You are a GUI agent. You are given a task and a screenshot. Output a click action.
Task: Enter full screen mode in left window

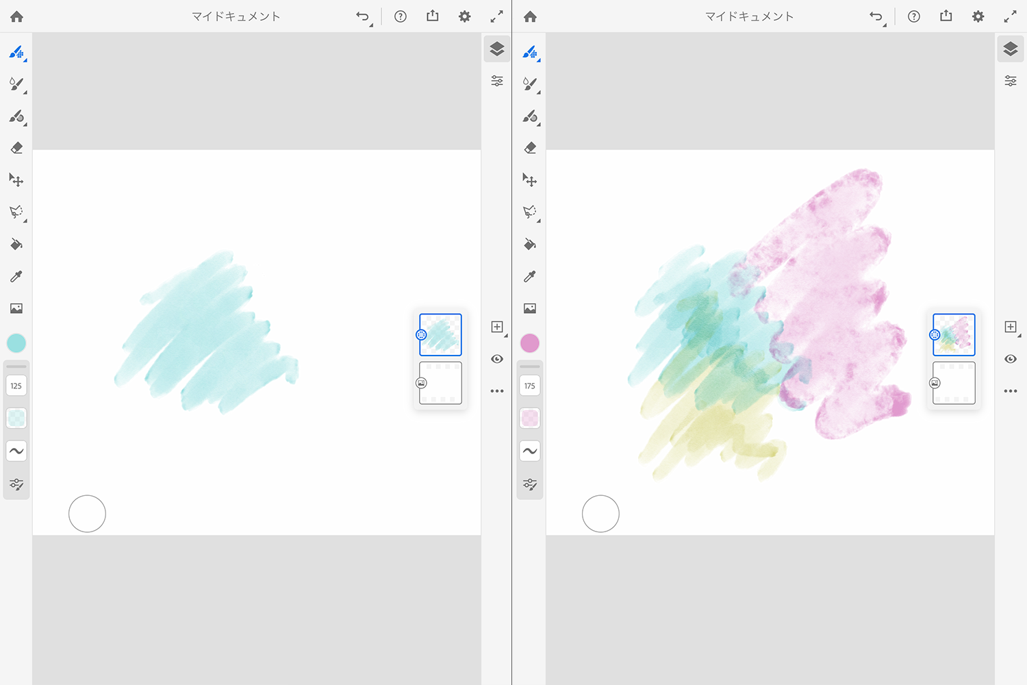(497, 16)
